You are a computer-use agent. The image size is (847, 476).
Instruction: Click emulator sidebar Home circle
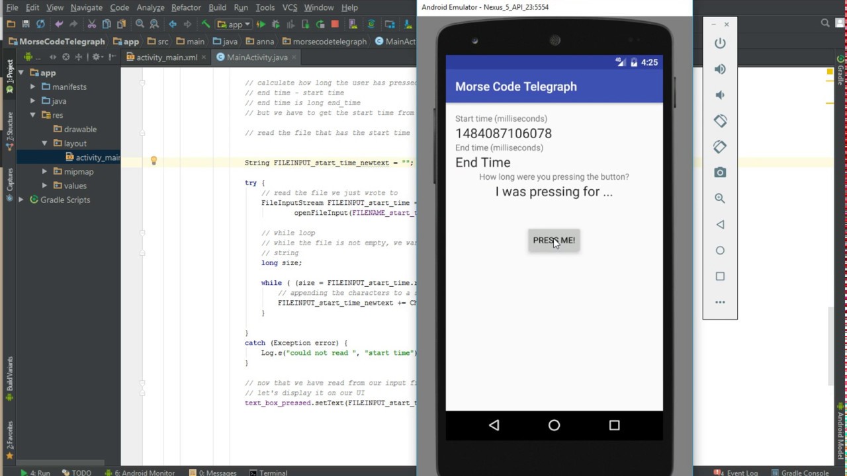(x=720, y=250)
